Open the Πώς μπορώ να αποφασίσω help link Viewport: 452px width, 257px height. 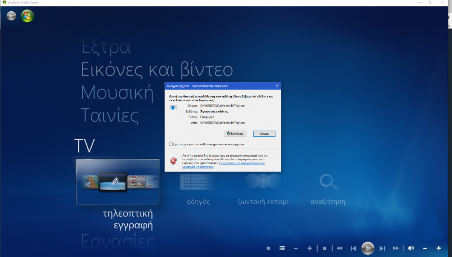[x=223, y=165]
